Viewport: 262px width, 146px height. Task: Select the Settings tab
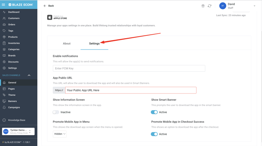pyautogui.click(x=94, y=43)
